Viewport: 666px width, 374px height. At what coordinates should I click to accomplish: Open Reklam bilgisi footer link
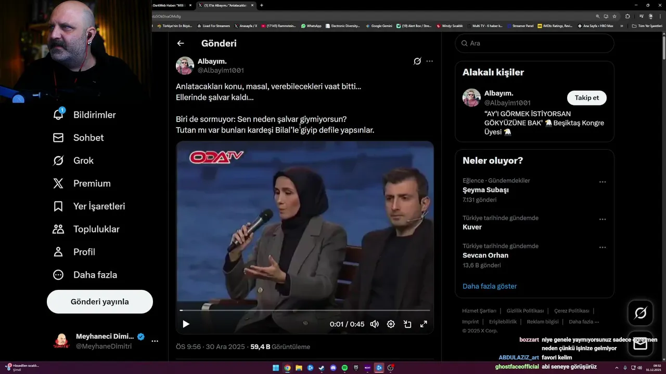tap(543, 322)
